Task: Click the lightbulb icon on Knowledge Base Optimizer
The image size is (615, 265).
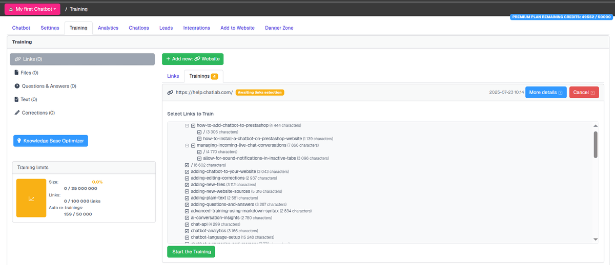Action: tap(19, 141)
